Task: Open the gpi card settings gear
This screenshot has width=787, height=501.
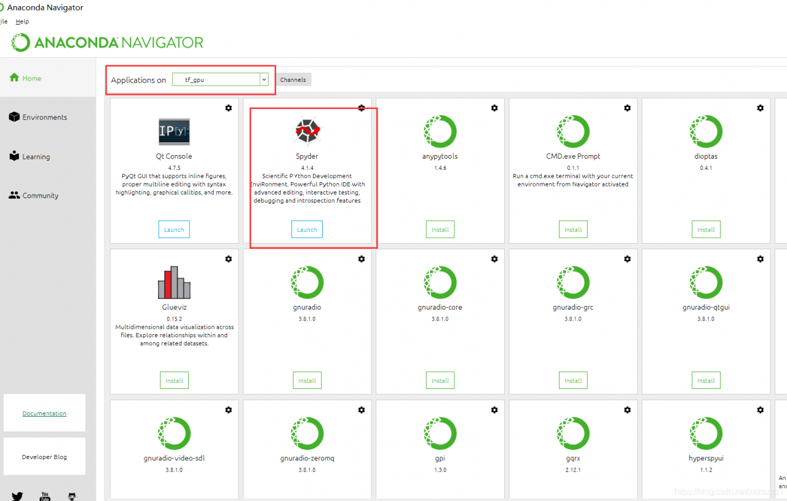Action: point(494,410)
